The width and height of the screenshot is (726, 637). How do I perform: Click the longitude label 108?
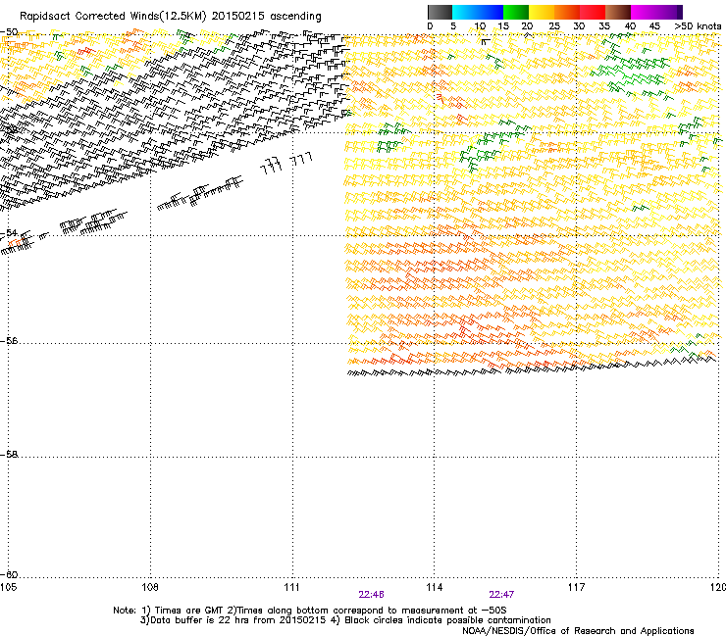click(150, 587)
